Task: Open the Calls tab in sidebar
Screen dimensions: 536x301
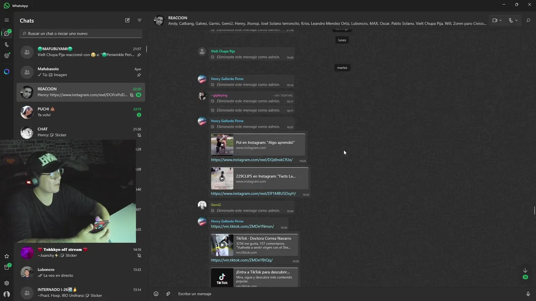Action: point(7,45)
